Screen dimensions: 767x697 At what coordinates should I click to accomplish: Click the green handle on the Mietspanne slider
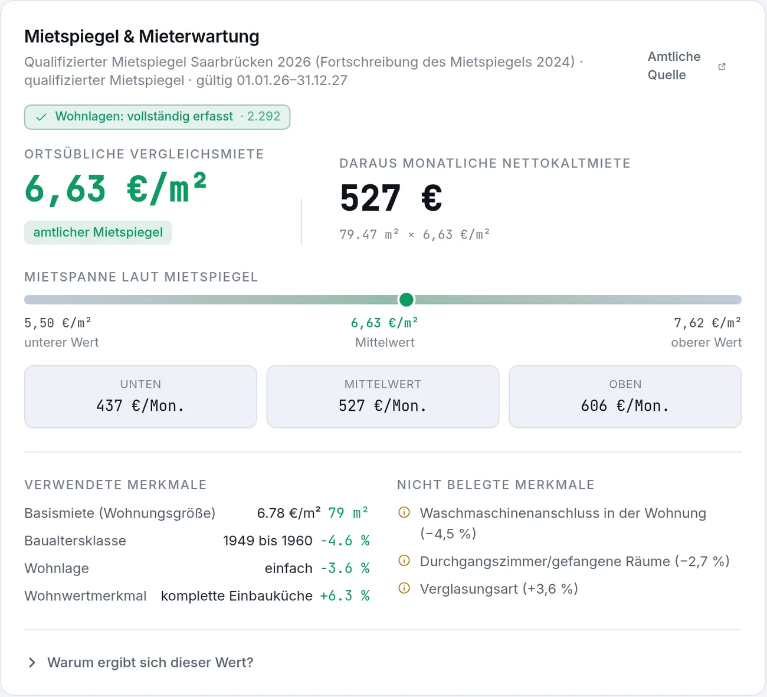(407, 300)
